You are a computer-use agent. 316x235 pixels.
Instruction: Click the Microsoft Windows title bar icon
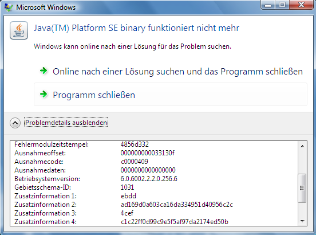pyautogui.click(x=9, y=7)
